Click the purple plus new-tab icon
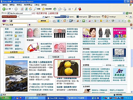Viewport: 133px width, 100px height. (x=30, y=25)
